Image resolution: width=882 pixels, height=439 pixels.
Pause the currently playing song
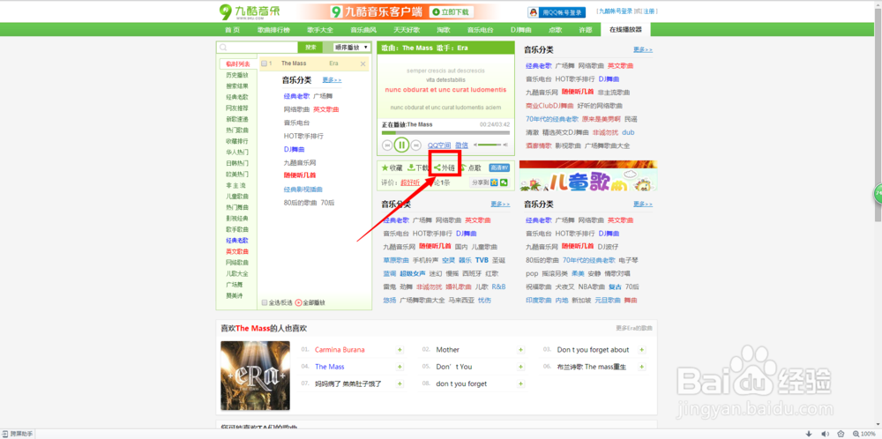tap(401, 145)
